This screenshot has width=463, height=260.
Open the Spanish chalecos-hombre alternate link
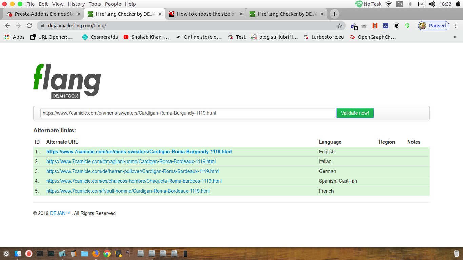click(x=134, y=181)
